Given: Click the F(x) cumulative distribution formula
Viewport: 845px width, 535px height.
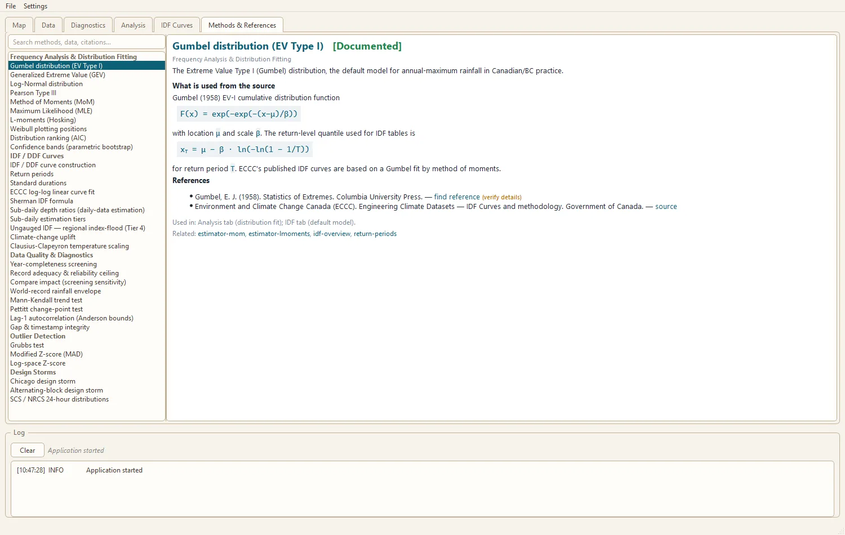Looking at the screenshot, I should click(239, 114).
